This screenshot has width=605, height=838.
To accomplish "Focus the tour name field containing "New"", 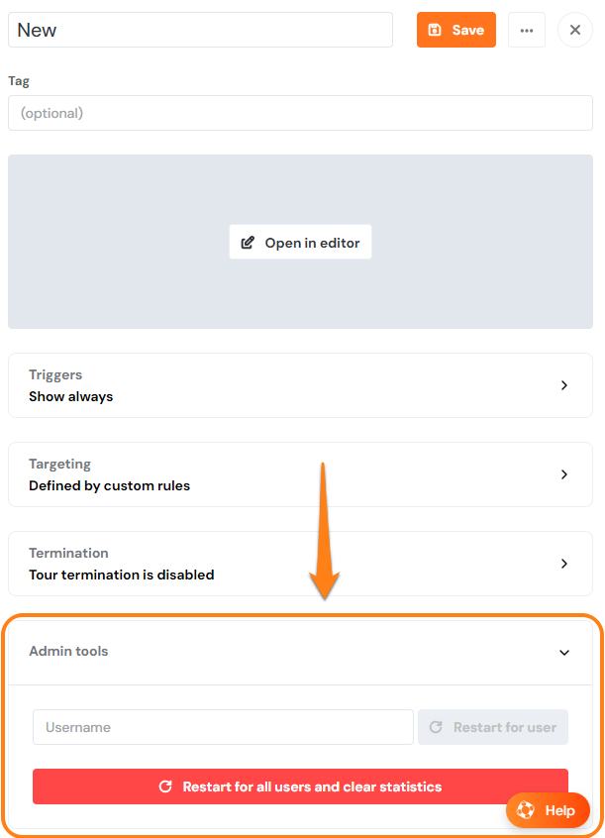I will pos(200,30).
